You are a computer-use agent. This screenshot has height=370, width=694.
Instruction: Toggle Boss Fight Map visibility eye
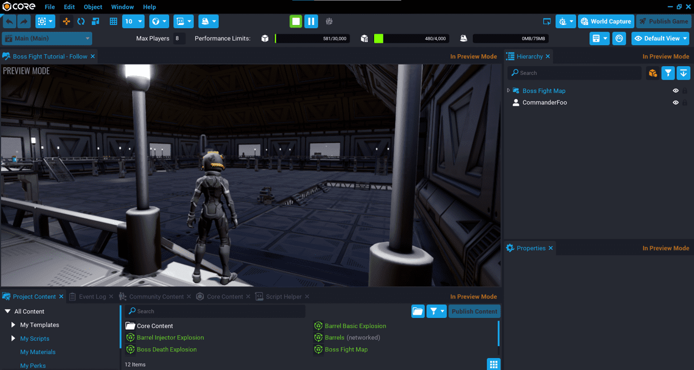coord(676,91)
